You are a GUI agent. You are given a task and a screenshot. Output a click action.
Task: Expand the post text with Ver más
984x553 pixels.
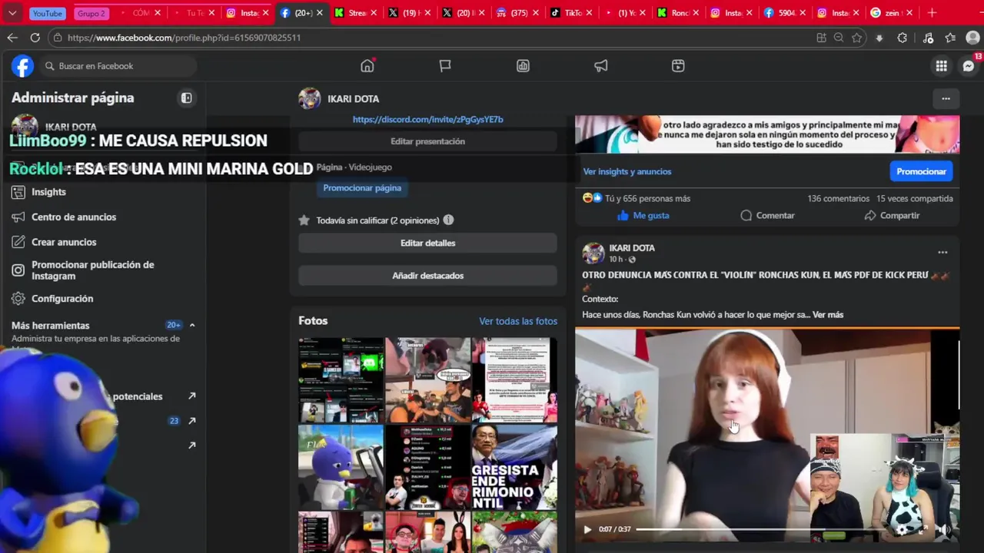827,315
